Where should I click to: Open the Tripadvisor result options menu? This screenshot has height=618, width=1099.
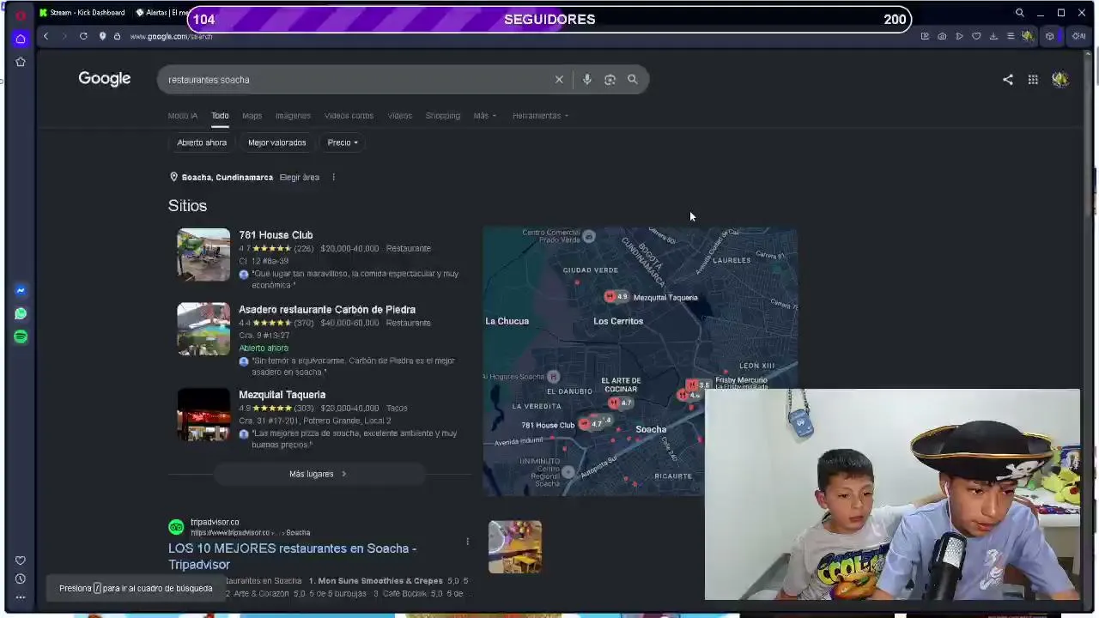pos(467,542)
